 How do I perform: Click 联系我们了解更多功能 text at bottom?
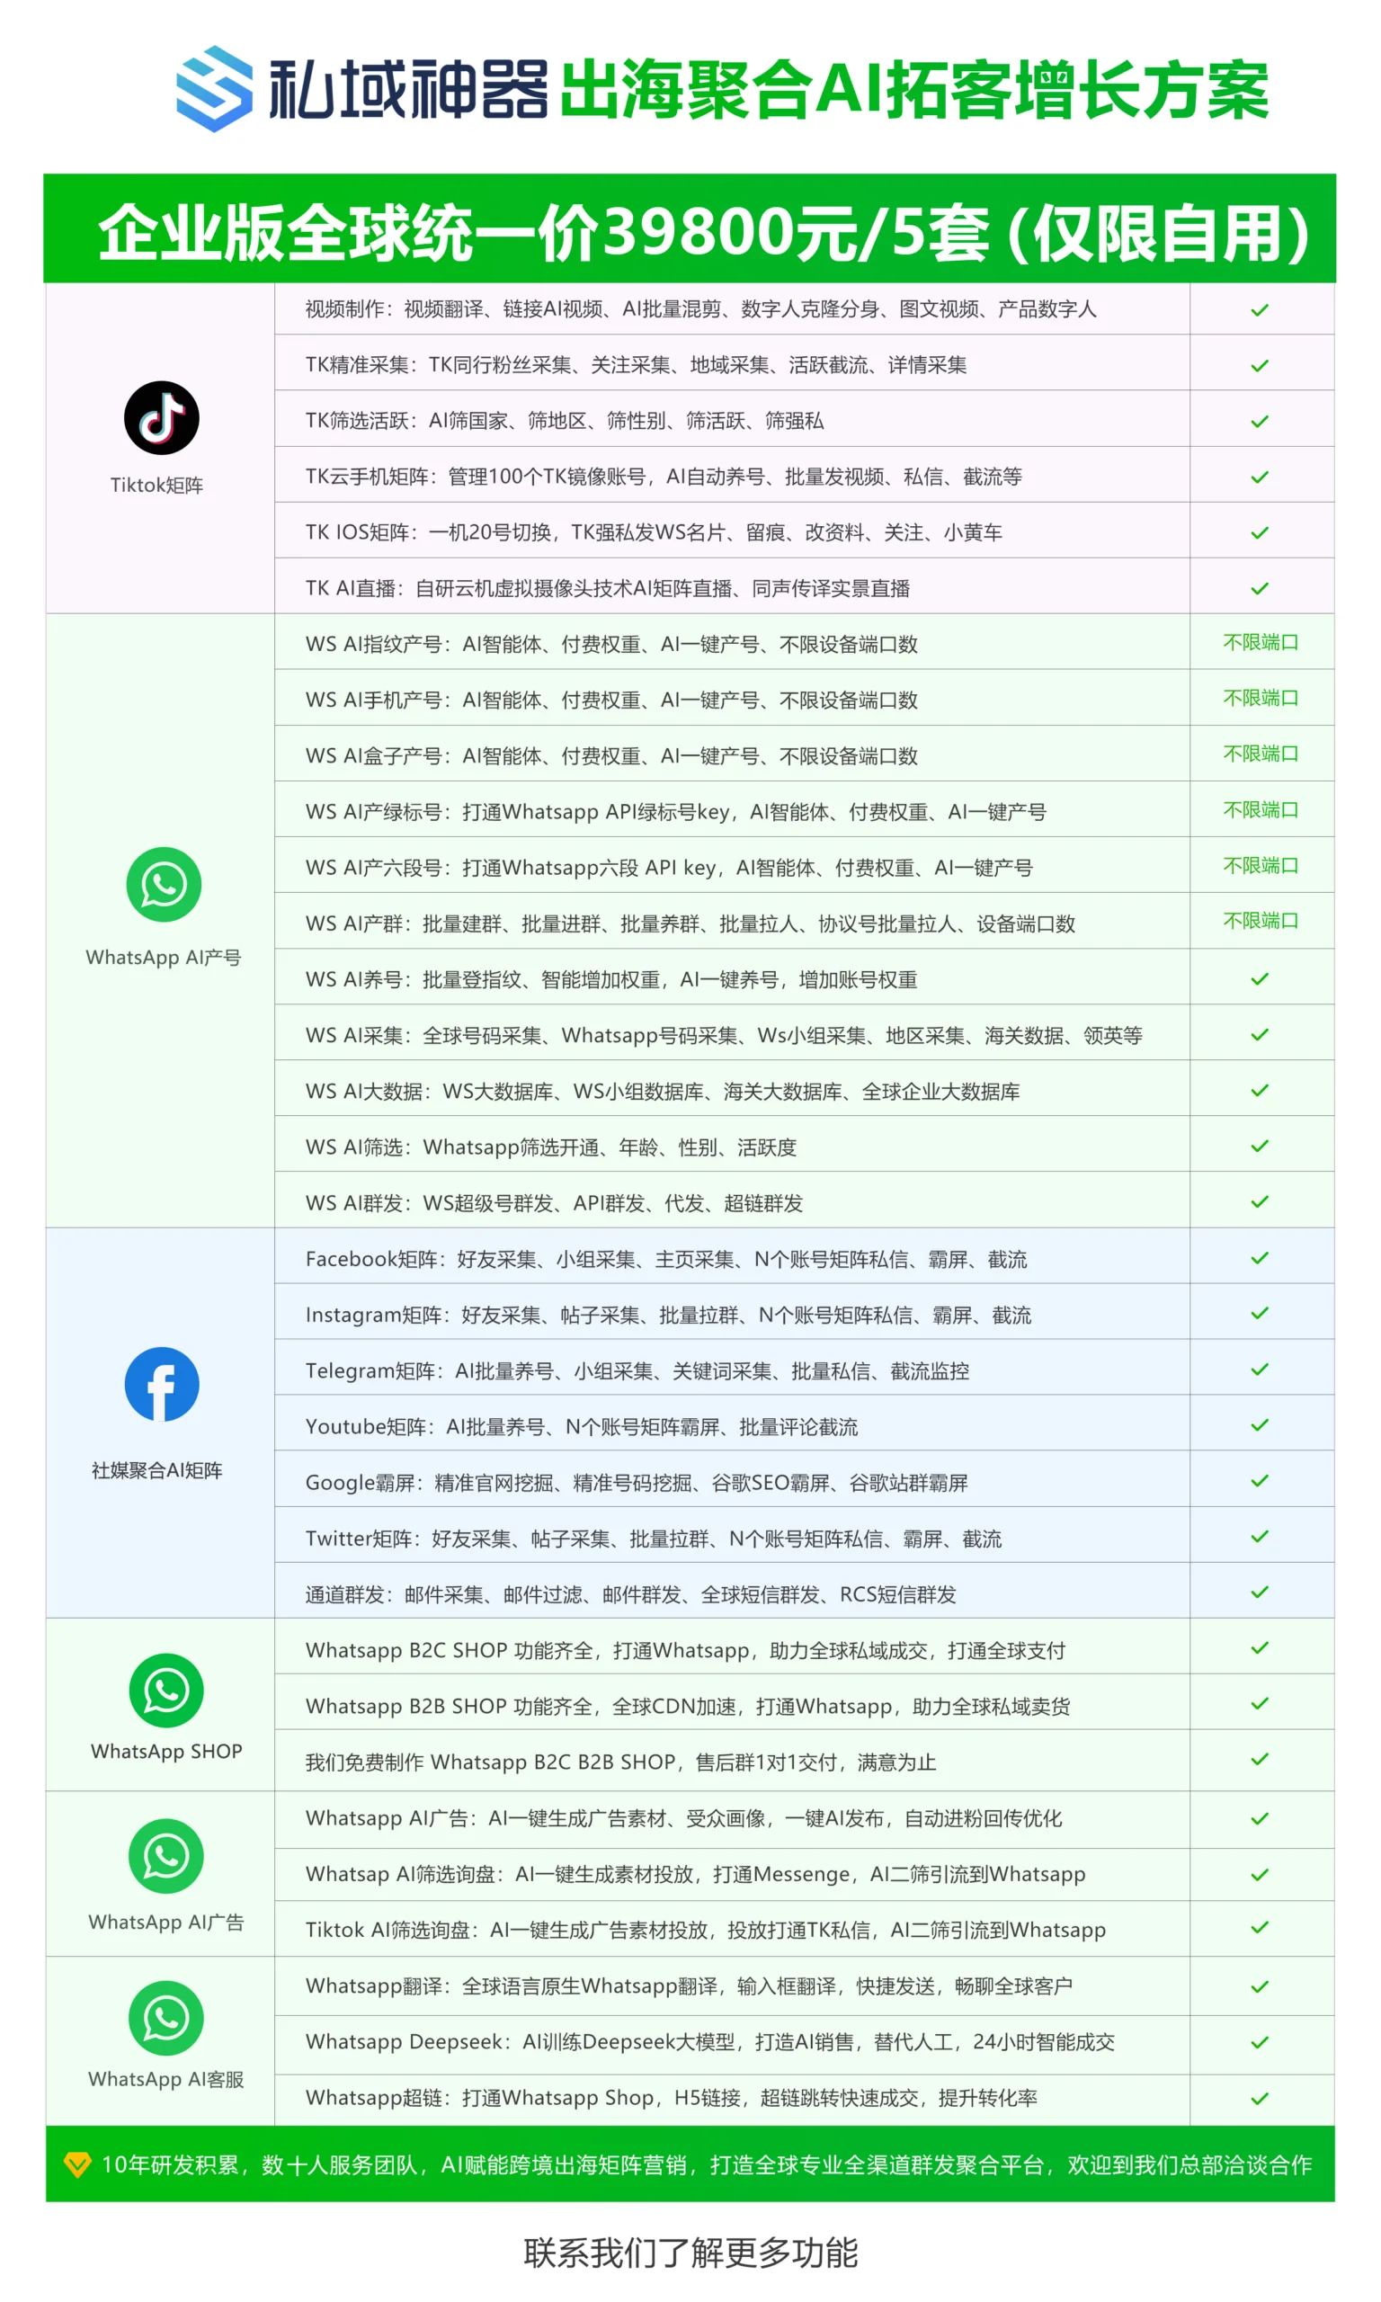[x=690, y=2253]
